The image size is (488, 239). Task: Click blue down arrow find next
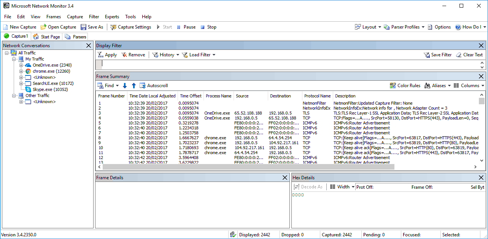click(x=125, y=86)
